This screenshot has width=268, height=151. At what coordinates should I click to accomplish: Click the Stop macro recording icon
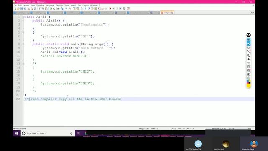(x=113, y=8)
